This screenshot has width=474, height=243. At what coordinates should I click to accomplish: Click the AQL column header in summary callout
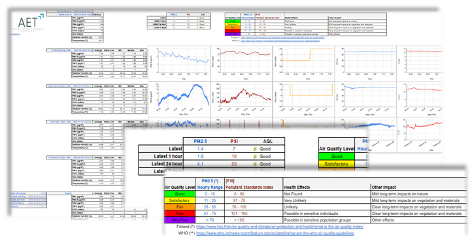pyautogui.click(x=267, y=141)
